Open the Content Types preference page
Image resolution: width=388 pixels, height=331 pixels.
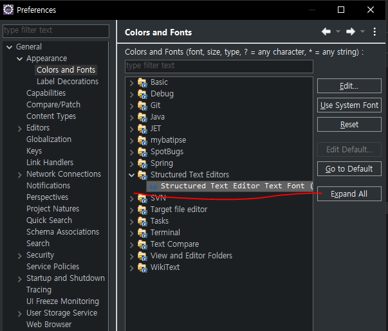tap(51, 116)
